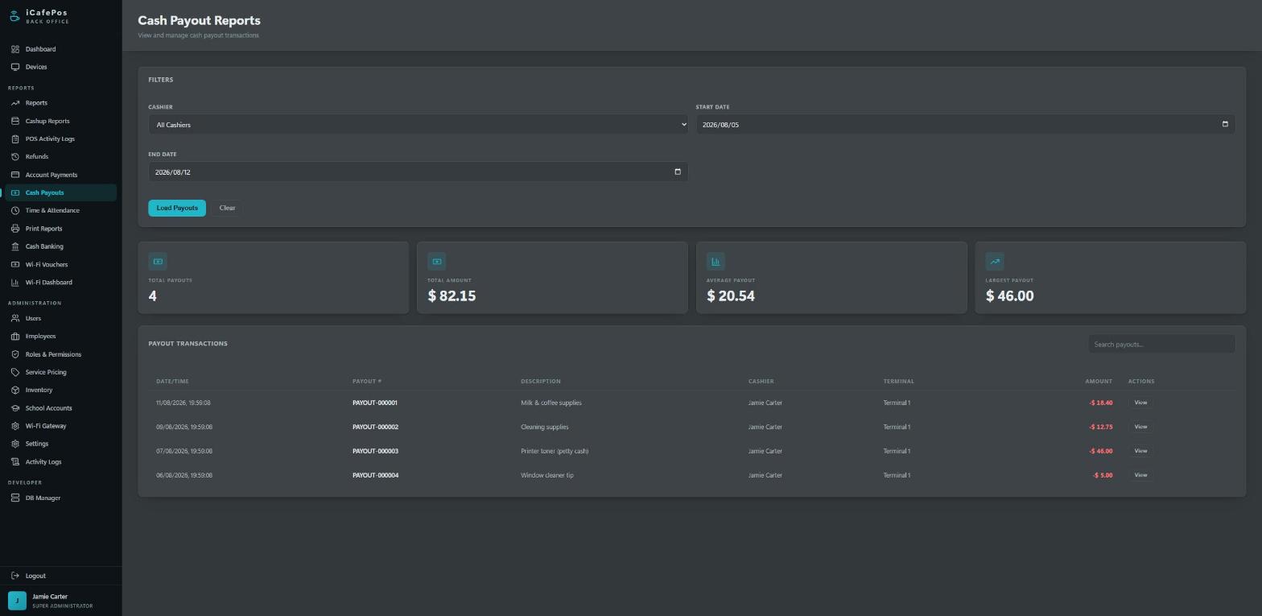Click the DB Manager server icon
This screenshot has height=616, width=1262.
click(x=15, y=498)
